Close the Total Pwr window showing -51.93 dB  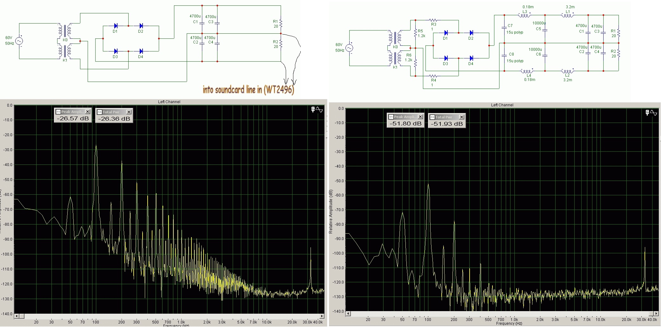point(461,117)
